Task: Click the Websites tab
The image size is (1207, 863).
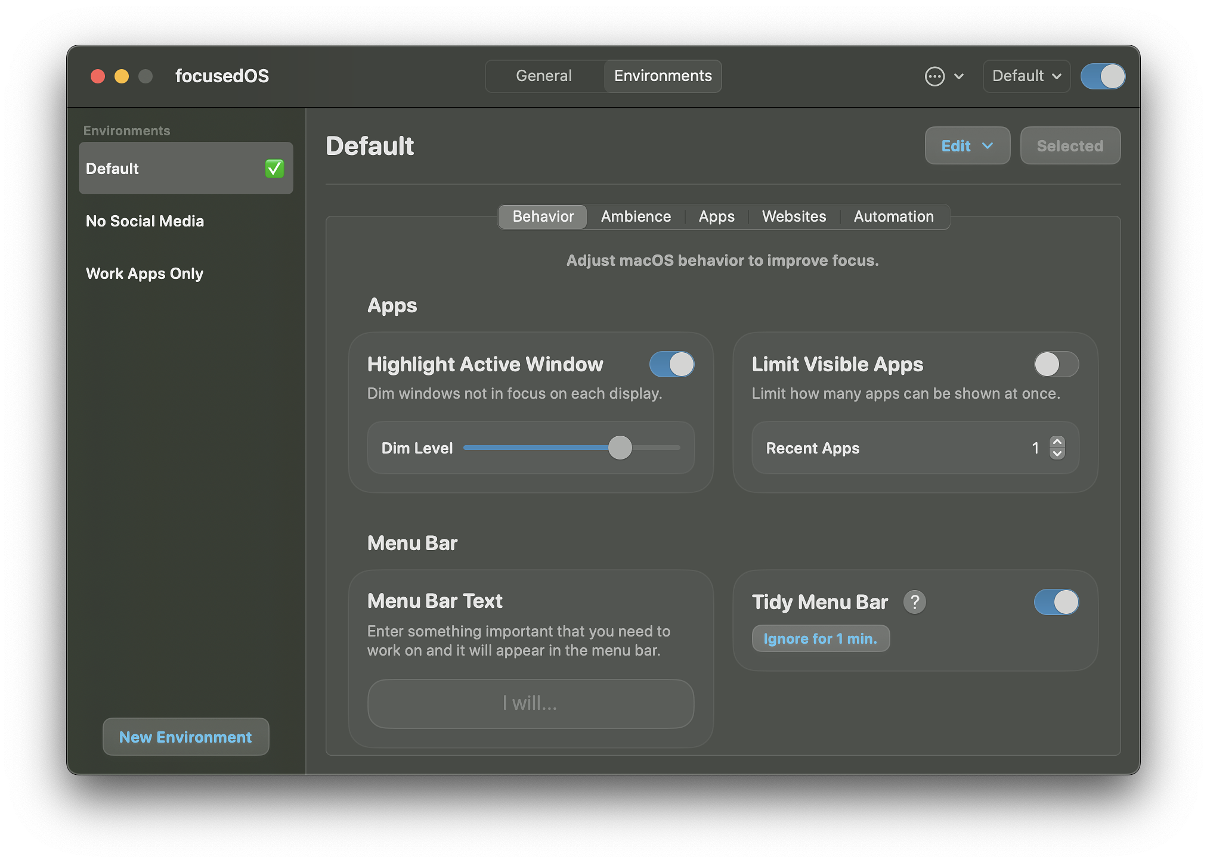Action: click(794, 216)
